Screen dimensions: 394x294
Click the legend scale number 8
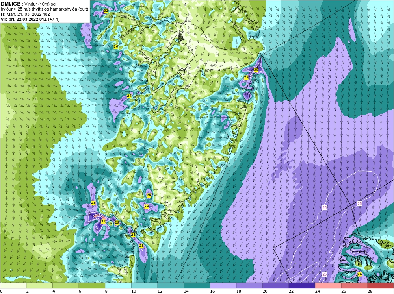[x=106, y=291]
